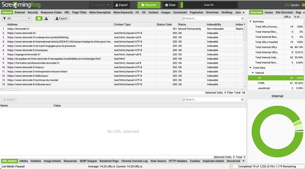Select the https://lemonde.fr/ row
Screen dimensions: 305x169
coord(122,29)
